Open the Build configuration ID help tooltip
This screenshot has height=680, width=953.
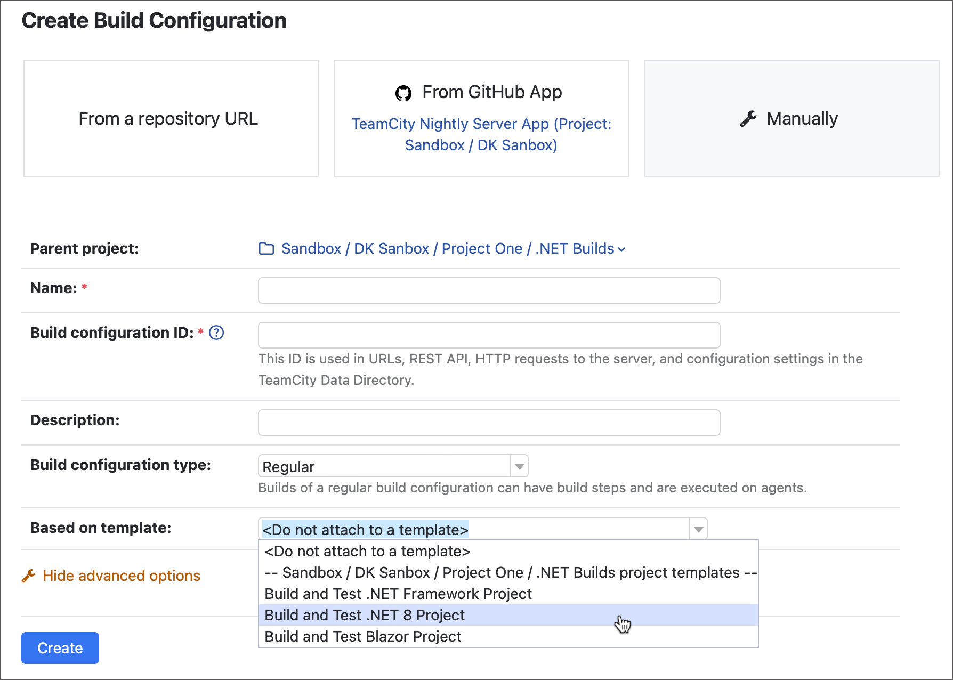coord(216,333)
